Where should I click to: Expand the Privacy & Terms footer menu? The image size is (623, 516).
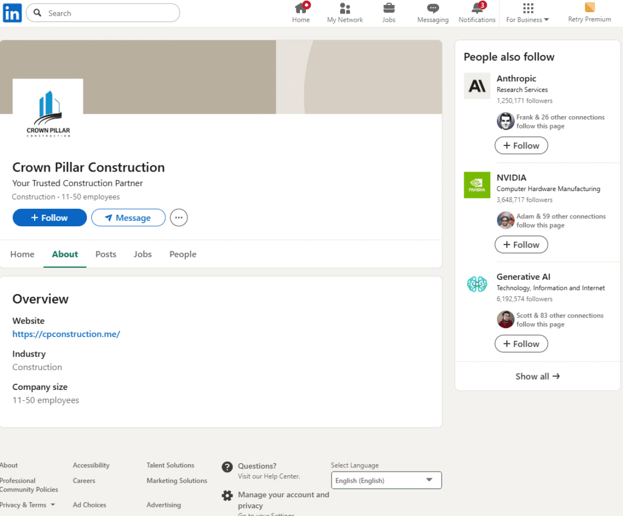(27, 504)
